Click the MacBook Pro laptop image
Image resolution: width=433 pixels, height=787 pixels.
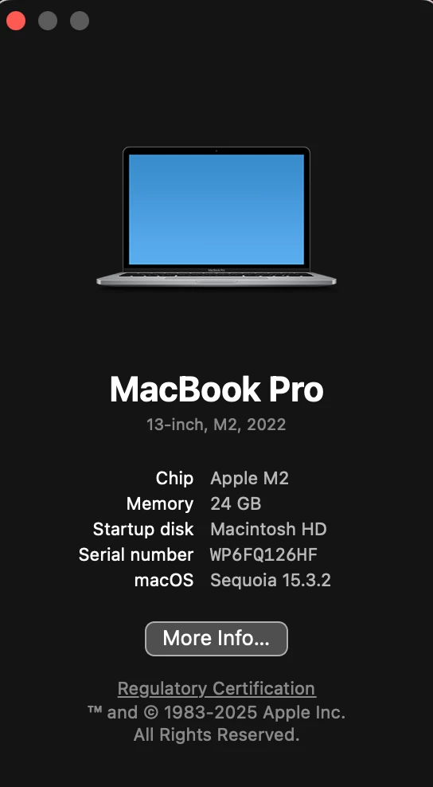[x=216, y=217]
